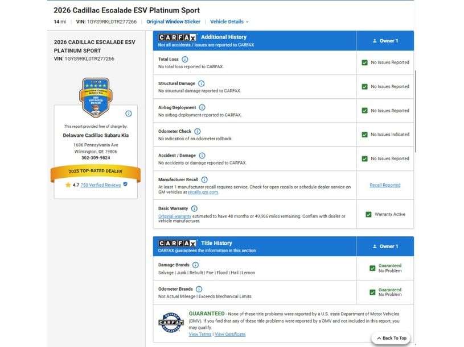464x347 pixels.
Task: Click the 2026 Cadillac Escalade ESV Platinum Sport title
Action: click(126, 10)
